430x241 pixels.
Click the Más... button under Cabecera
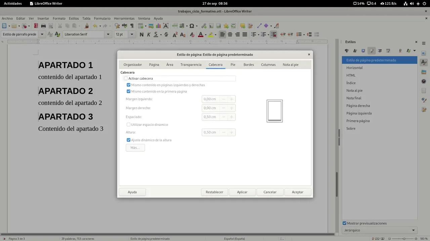135,148
